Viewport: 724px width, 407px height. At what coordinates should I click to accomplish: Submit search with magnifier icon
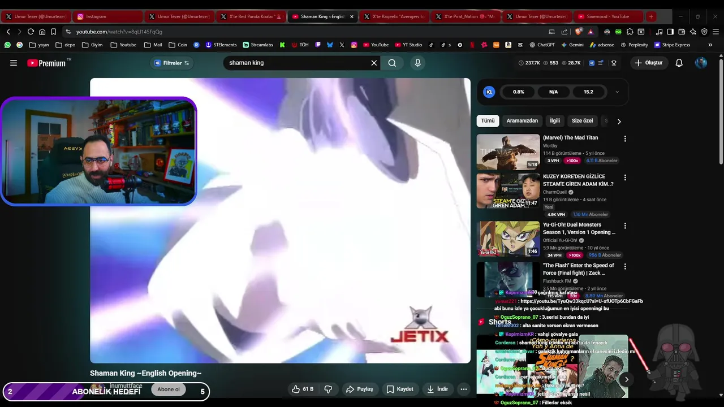click(x=392, y=63)
